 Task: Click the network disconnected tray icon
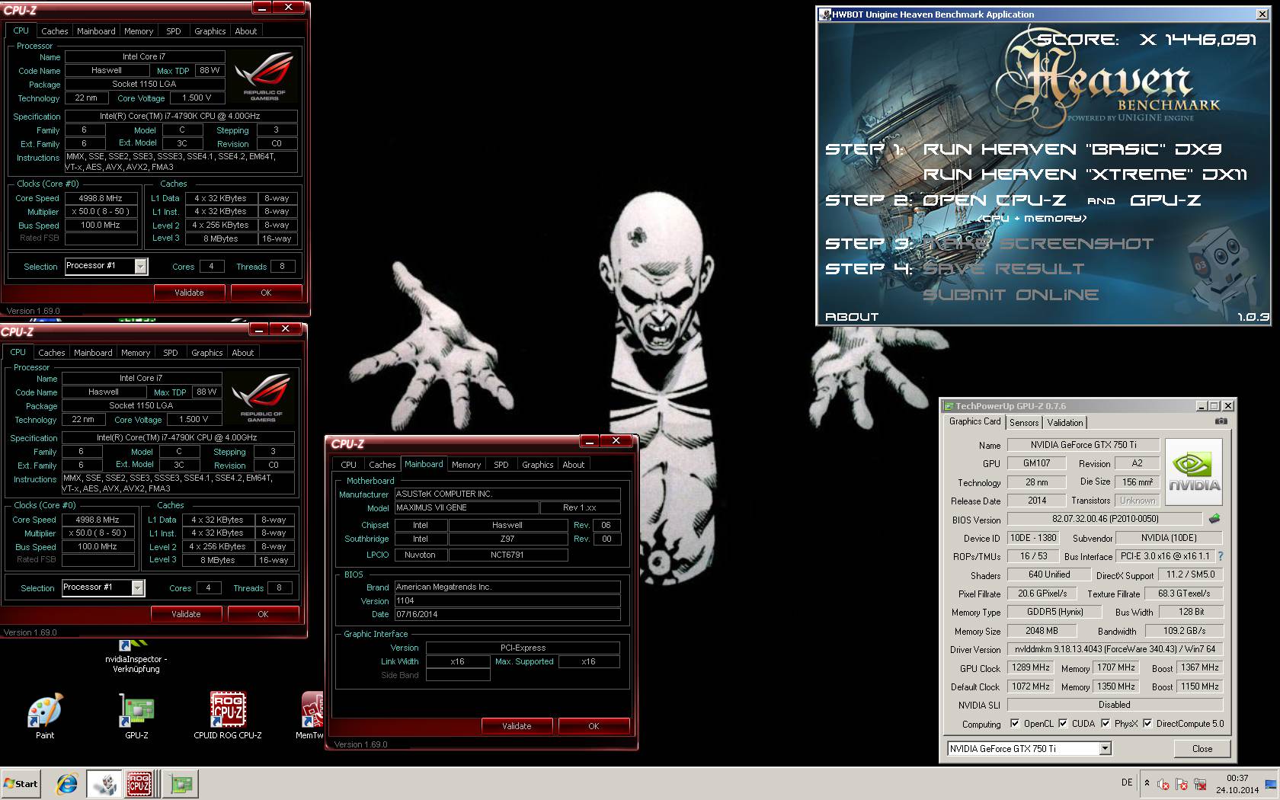point(1200,784)
